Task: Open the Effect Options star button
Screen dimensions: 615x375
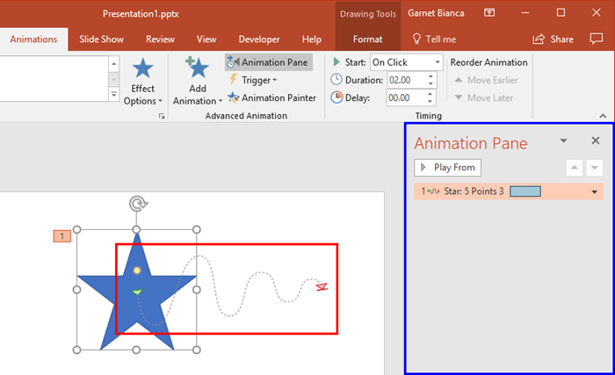Action: click(142, 81)
